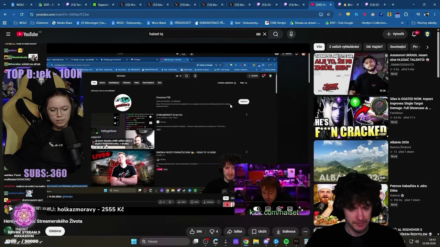
Task: Enter fullscreen on the video player
Action: tap(301, 209)
